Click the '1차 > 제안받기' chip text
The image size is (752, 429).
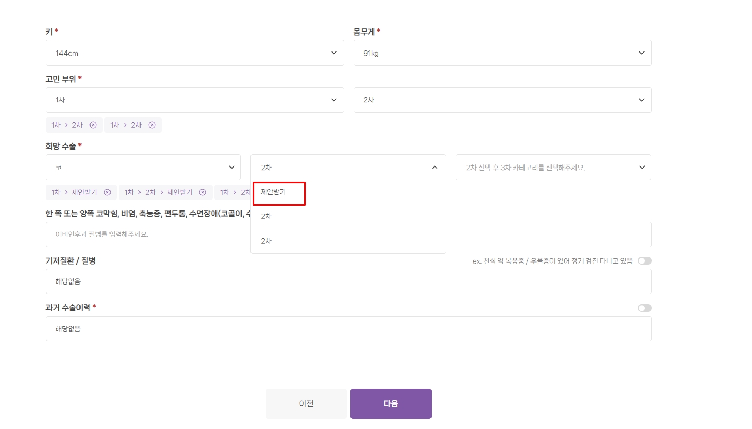click(74, 192)
